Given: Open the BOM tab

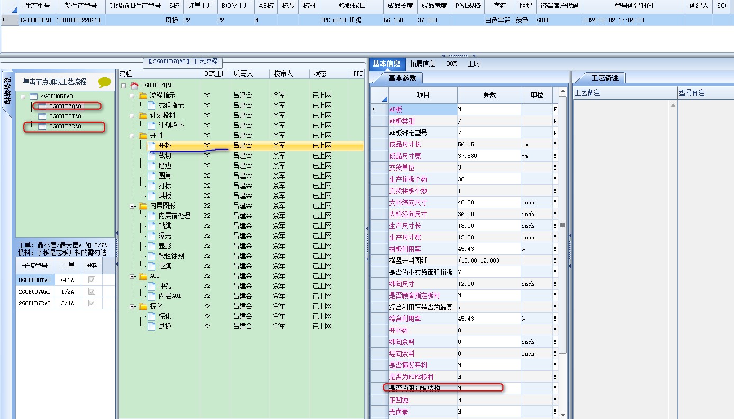Looking at the screenshot, I should click(451, 63).
